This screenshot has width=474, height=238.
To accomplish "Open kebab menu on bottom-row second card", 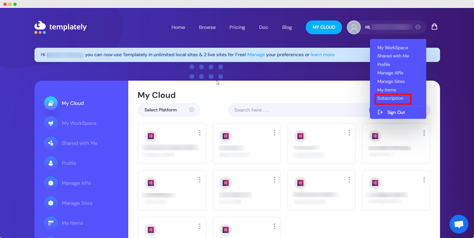I will click(274, 226).
